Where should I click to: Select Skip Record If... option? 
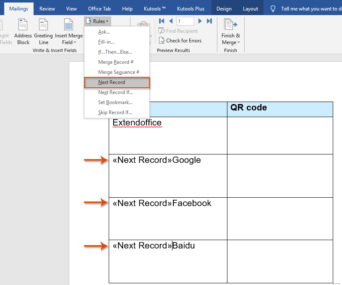click(115, 112)
